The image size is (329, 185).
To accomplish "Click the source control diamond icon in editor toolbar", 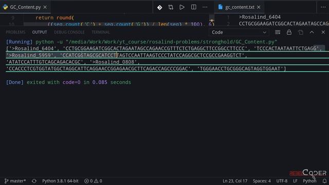I will point(159,7).
